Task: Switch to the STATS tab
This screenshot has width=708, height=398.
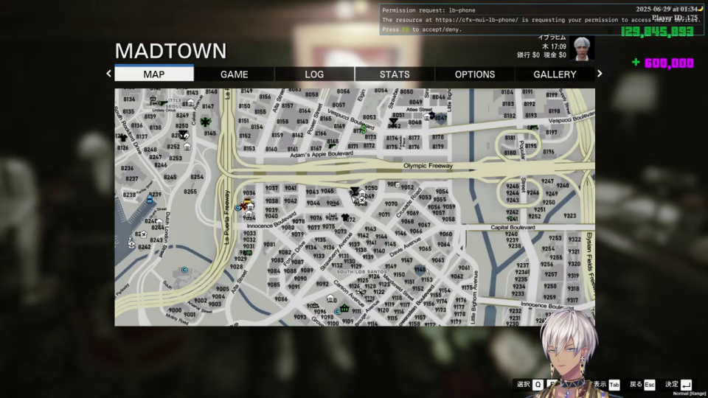Action: (395, 74)
